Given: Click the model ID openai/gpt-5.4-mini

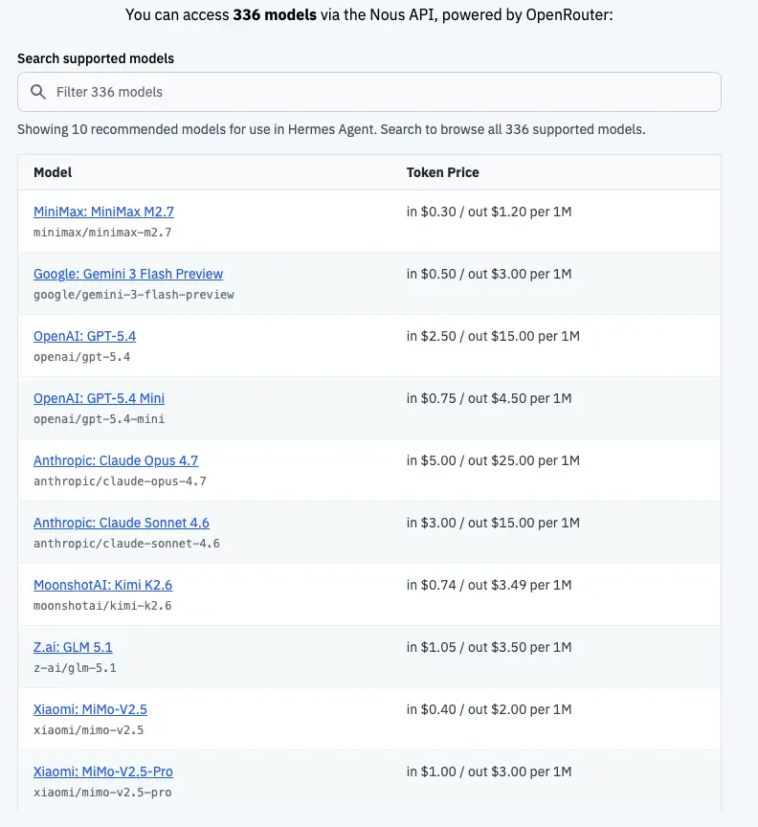Looking at the screenshot, I should click(99, 419).
